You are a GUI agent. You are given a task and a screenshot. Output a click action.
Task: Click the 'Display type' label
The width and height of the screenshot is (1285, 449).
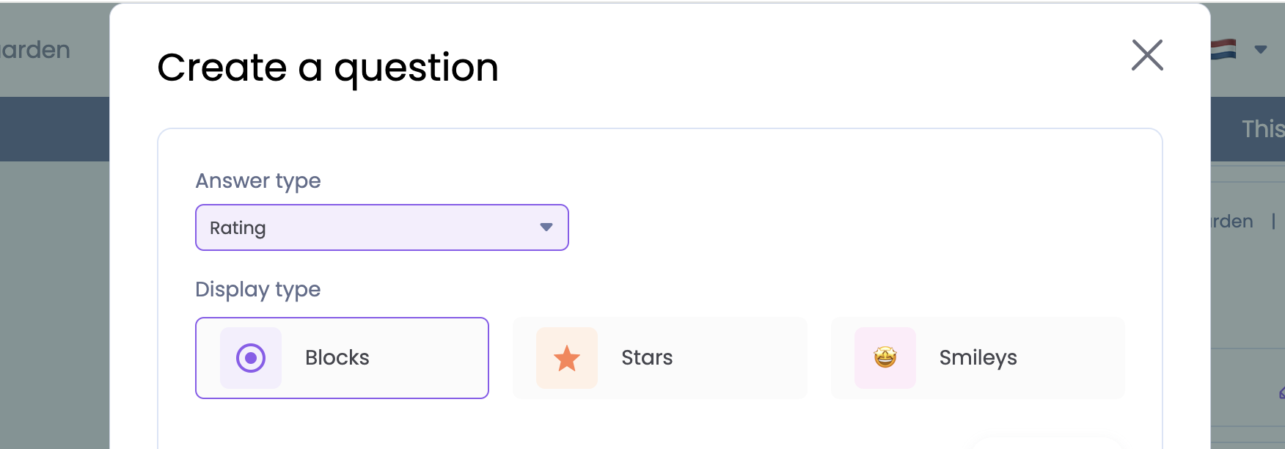tap(258, 289)
